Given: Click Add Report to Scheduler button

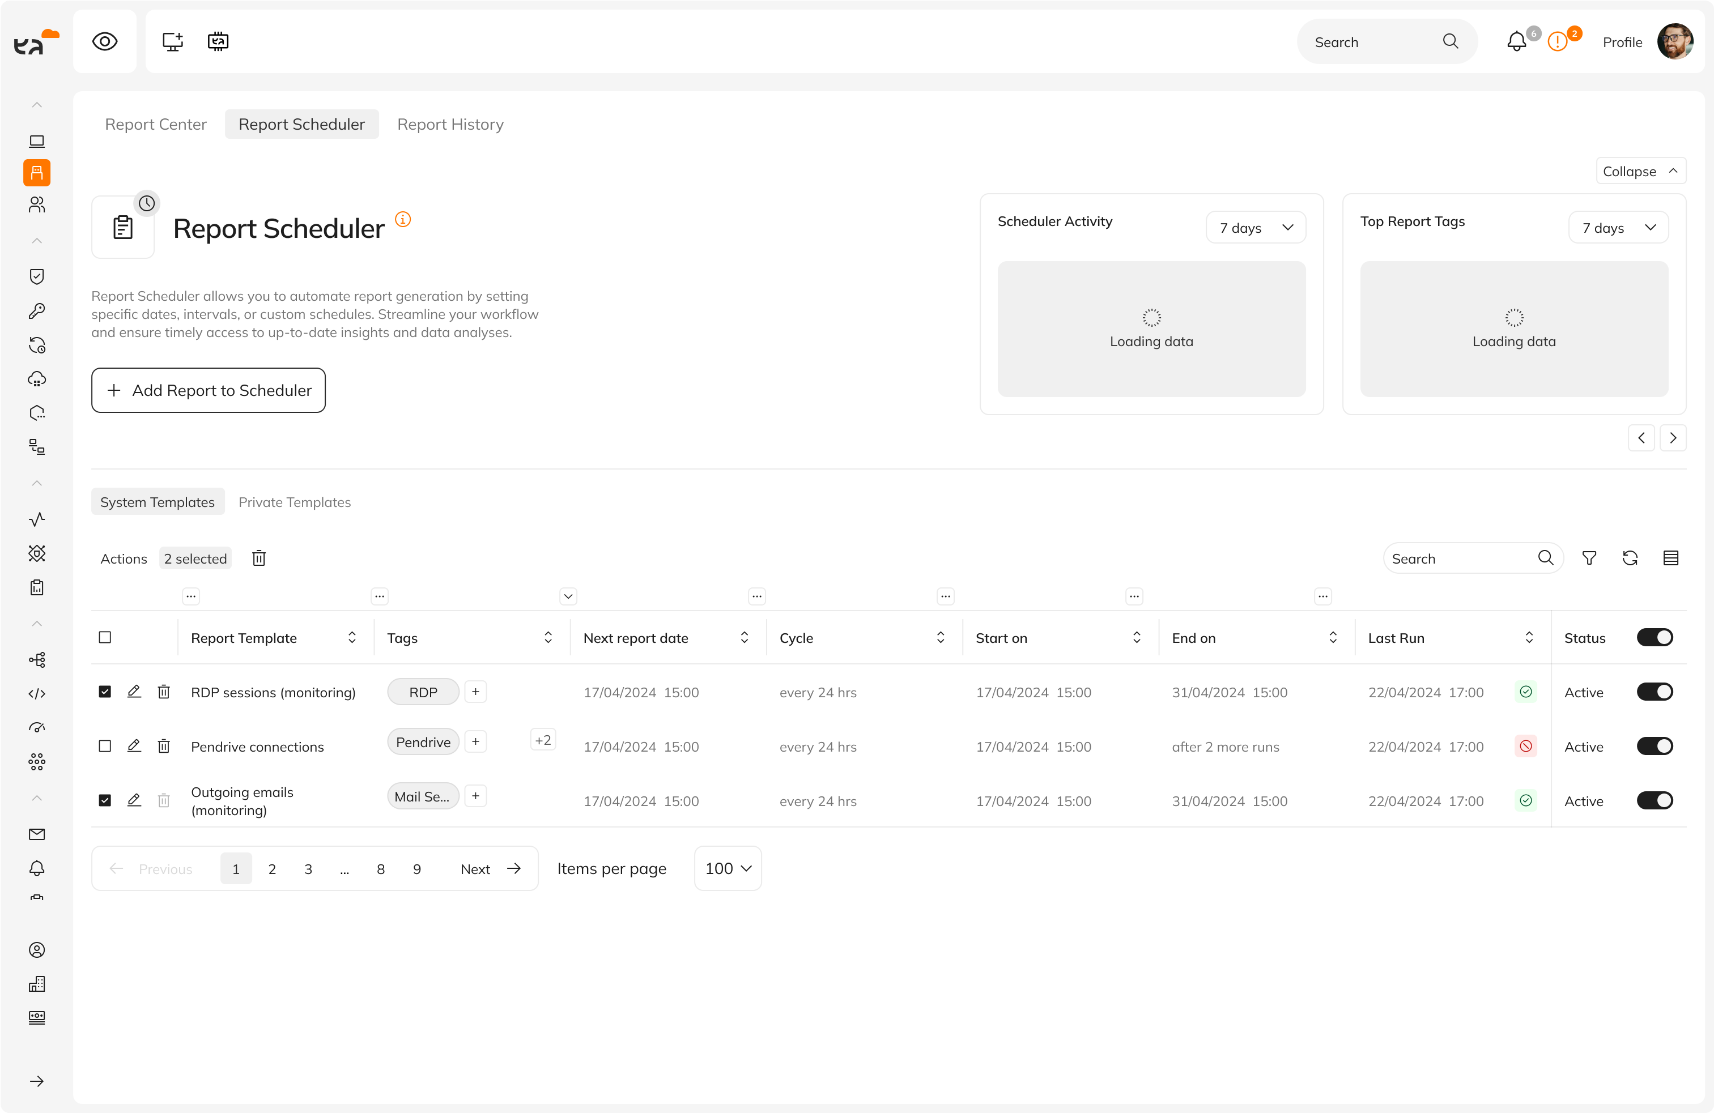Looking at the screenshot, I should click(x=208, y=390).
